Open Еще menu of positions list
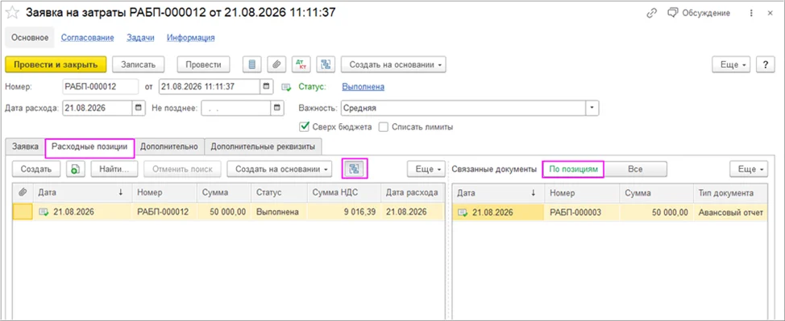 click(x=426, y=169)
